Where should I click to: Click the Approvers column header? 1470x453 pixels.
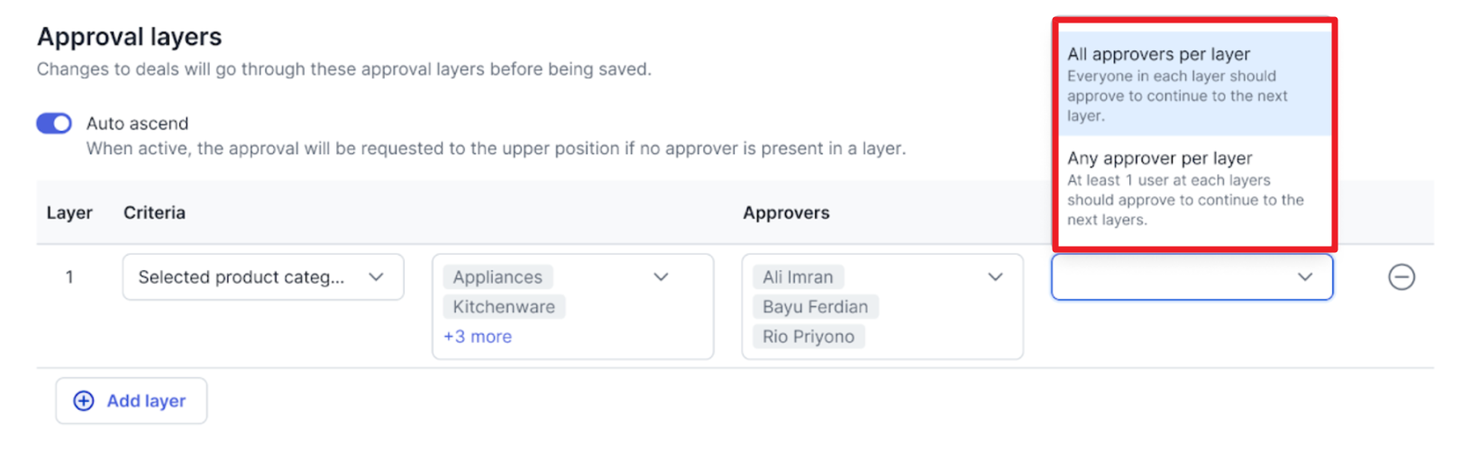(x=786, y=213)
